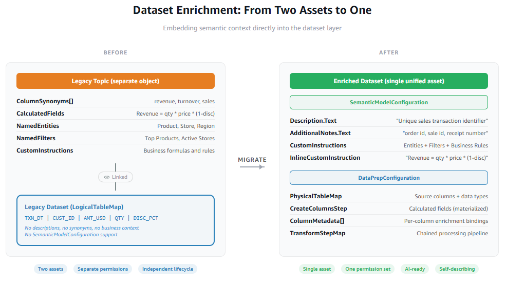Click the AdditionalNotes.Text label
Image resolution: width=506 pixels, height=283 pixels.
[320, 133]
